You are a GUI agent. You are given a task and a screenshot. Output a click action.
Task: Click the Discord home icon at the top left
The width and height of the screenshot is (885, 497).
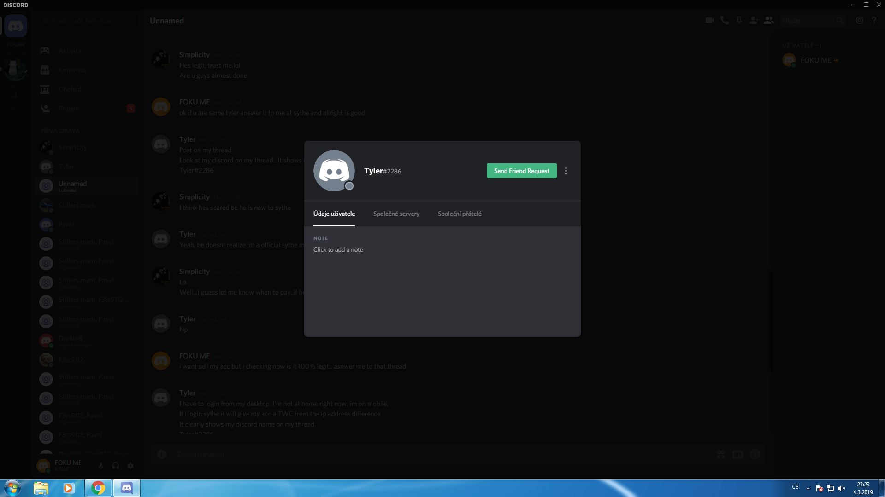[16, 26]
